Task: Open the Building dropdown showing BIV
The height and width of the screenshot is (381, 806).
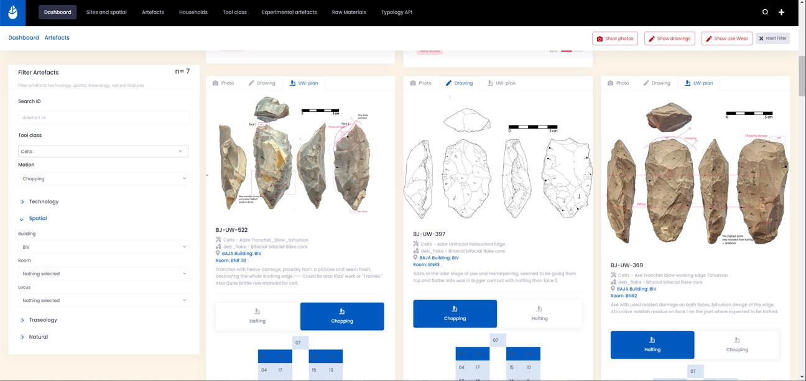Action: [103, 247]
